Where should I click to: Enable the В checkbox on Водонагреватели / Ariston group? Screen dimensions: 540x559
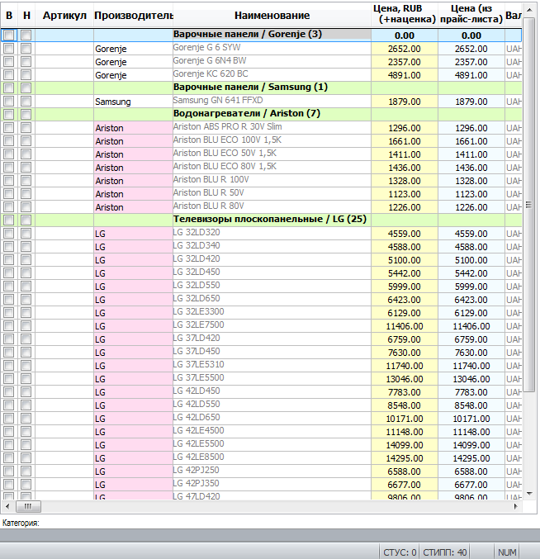[9, 115]
